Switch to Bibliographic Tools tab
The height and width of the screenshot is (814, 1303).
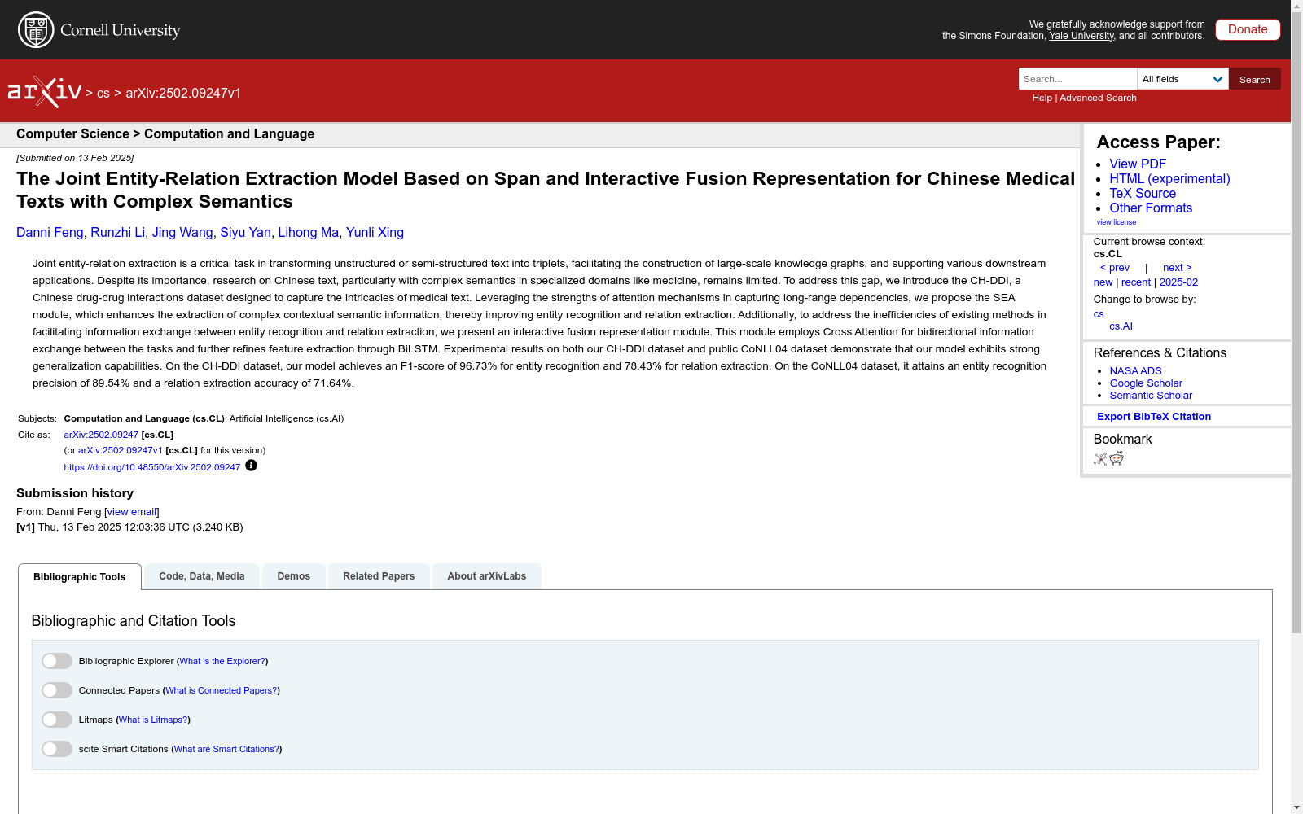click(x=80, y=577)
